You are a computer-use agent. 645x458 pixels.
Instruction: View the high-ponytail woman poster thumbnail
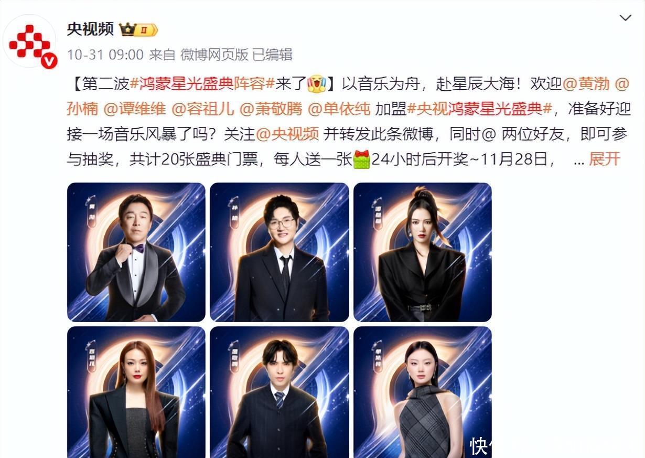click(423, 252)
